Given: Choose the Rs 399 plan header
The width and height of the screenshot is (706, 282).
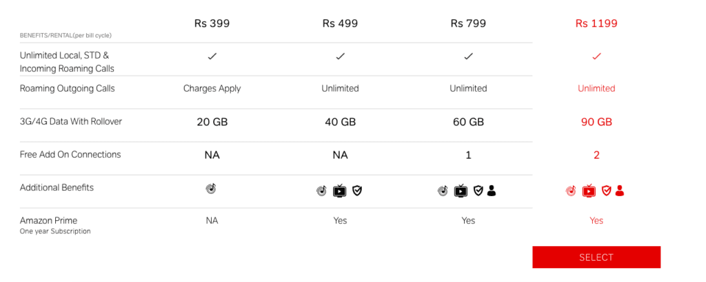Looking at the screenshot, I should point(212,23).
